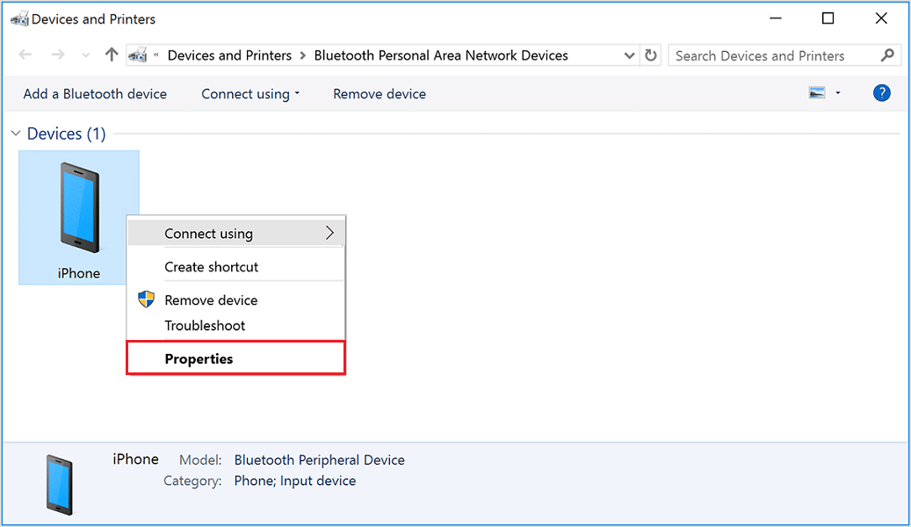Click the Back navigation arrow
The image size is (911, 527).
[x=25, y=55]
